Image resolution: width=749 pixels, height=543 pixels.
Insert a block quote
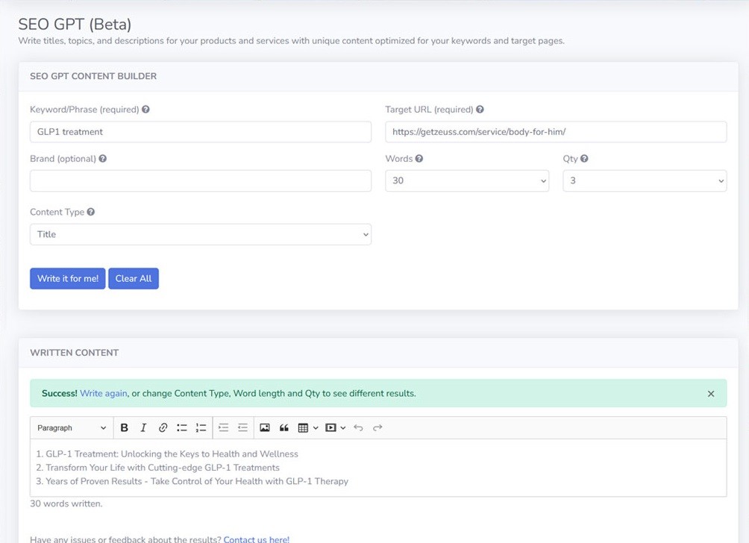click(x=283, y=428)
